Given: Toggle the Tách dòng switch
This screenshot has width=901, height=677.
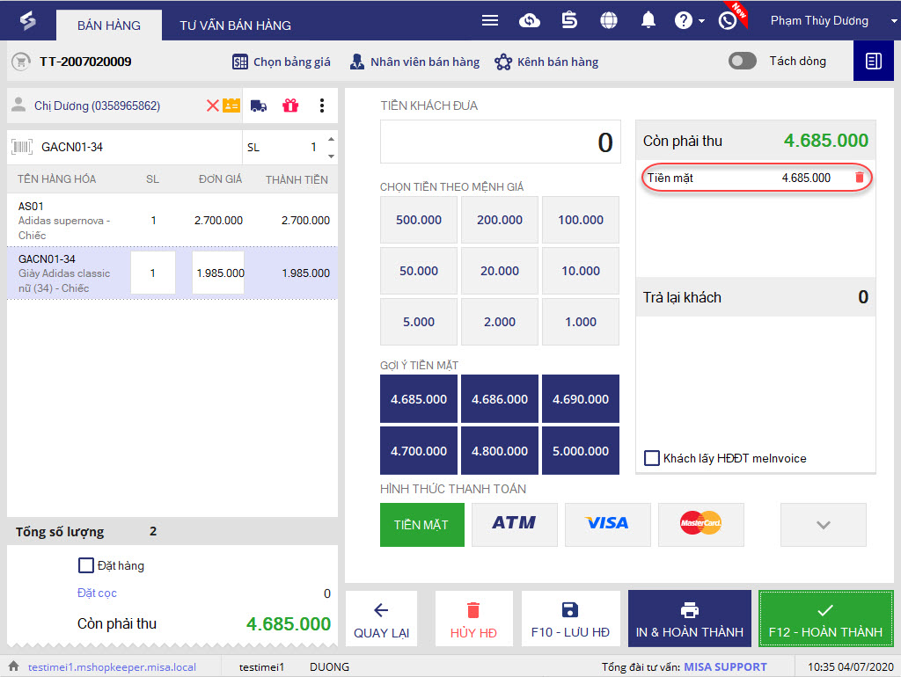Looking at the screenshot, I should (743, 61).
